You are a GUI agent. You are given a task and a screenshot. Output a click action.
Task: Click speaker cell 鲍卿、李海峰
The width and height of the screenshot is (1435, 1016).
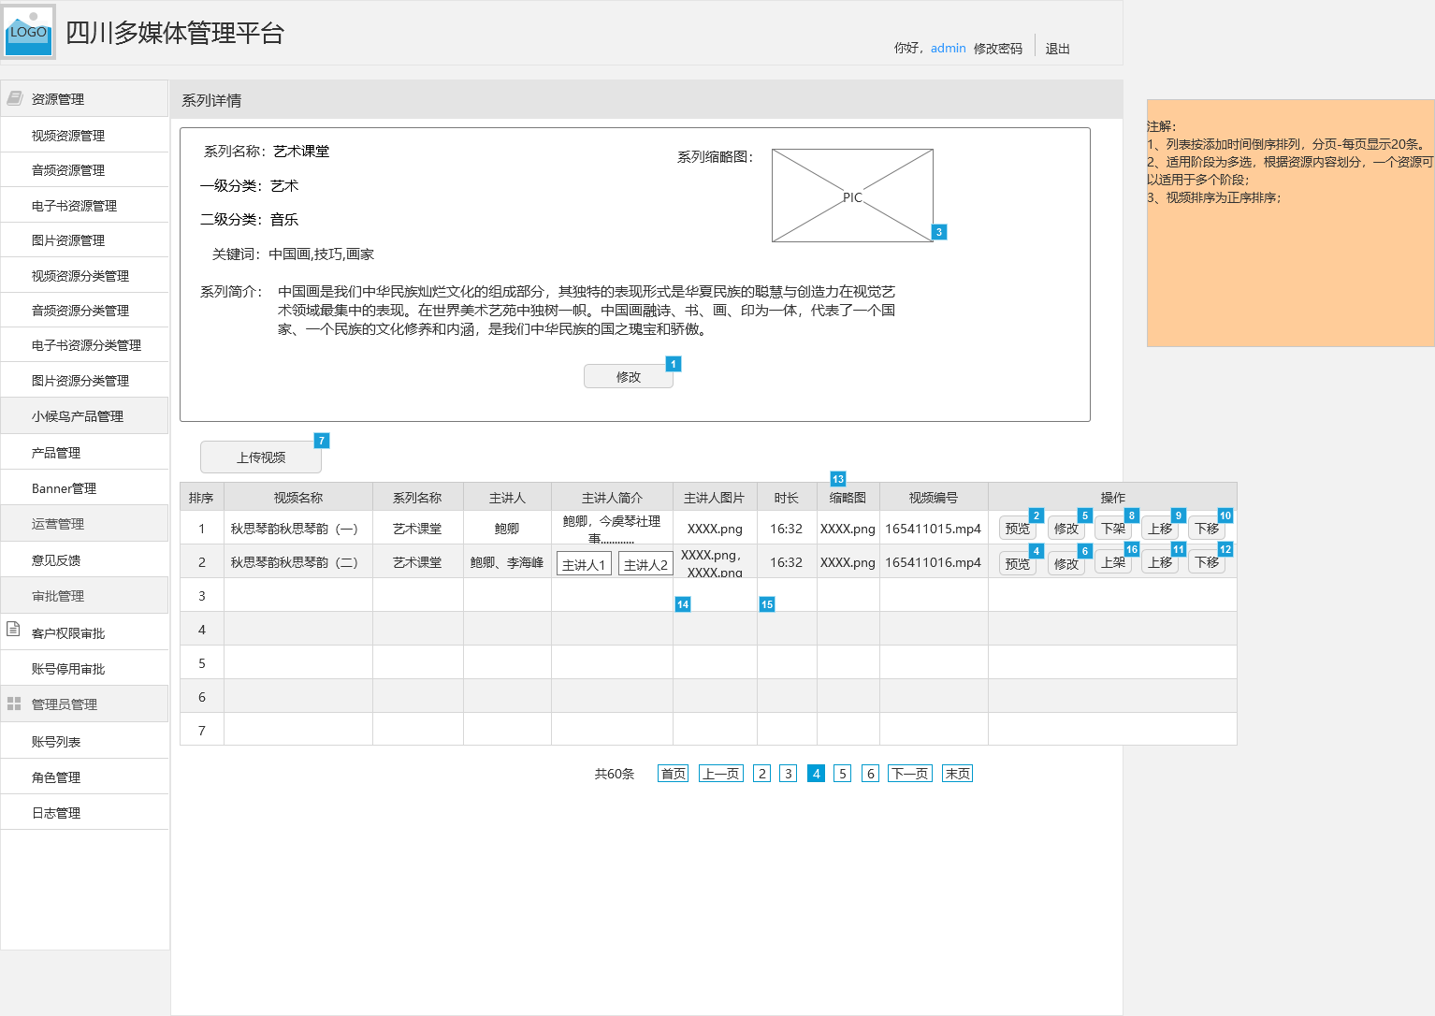tap(507, 562)
